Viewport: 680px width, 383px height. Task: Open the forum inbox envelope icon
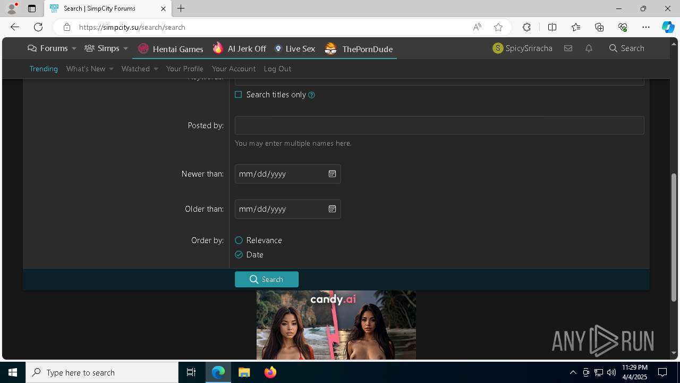tap(568, 48)
